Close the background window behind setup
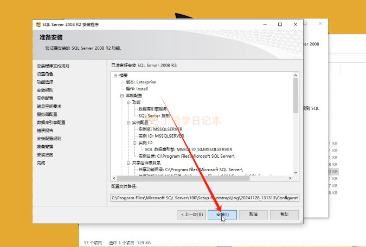Screen dimensions: 366x247 pyautogui.click(x=320, y=23)
